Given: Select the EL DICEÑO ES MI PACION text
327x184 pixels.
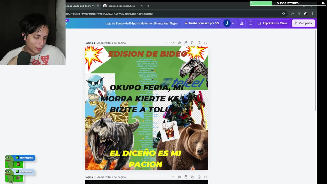Looking at the screenshot, I should click(145, 159).
